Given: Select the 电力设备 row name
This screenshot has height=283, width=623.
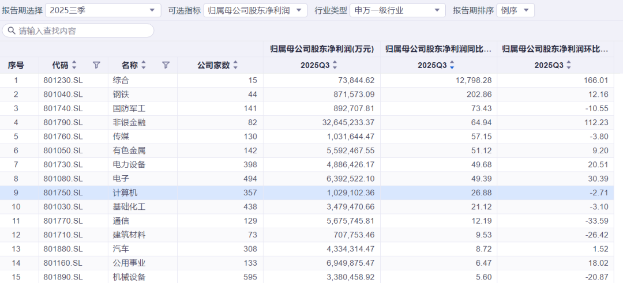Looking at the screenshot, I should point(129,165).
